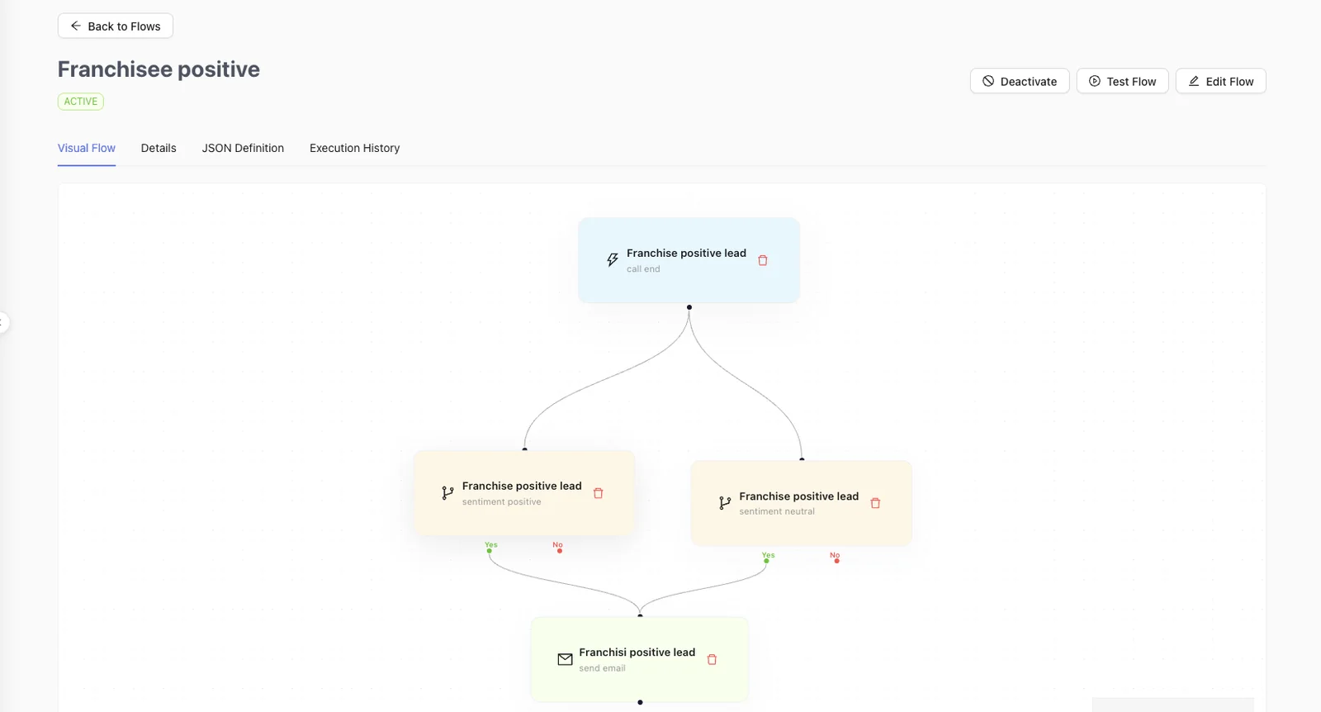Select the 'sentiment neutral' label text
The width and height of the screenshot is (1321, 712).
click(x=777, y=512)
